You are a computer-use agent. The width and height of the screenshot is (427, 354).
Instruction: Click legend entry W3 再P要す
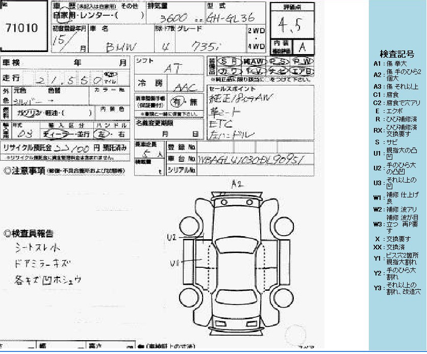tap(396, 224)
